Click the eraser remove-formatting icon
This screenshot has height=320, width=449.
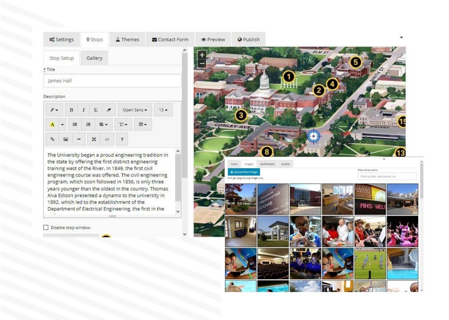pos(108,110)
